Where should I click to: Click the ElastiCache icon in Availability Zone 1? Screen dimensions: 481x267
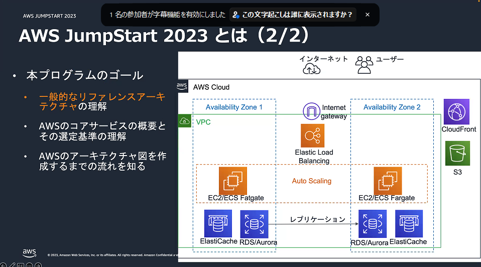click(218, 223)
